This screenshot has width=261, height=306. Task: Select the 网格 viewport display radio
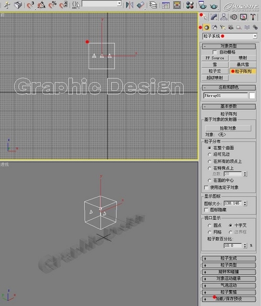click(209, 232)
